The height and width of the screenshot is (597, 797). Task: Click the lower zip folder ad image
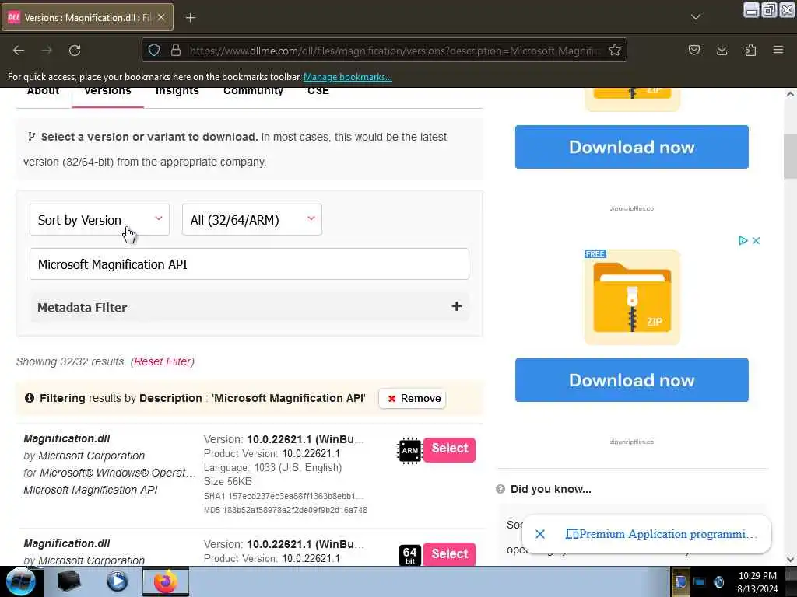click(x=632, y=297)
